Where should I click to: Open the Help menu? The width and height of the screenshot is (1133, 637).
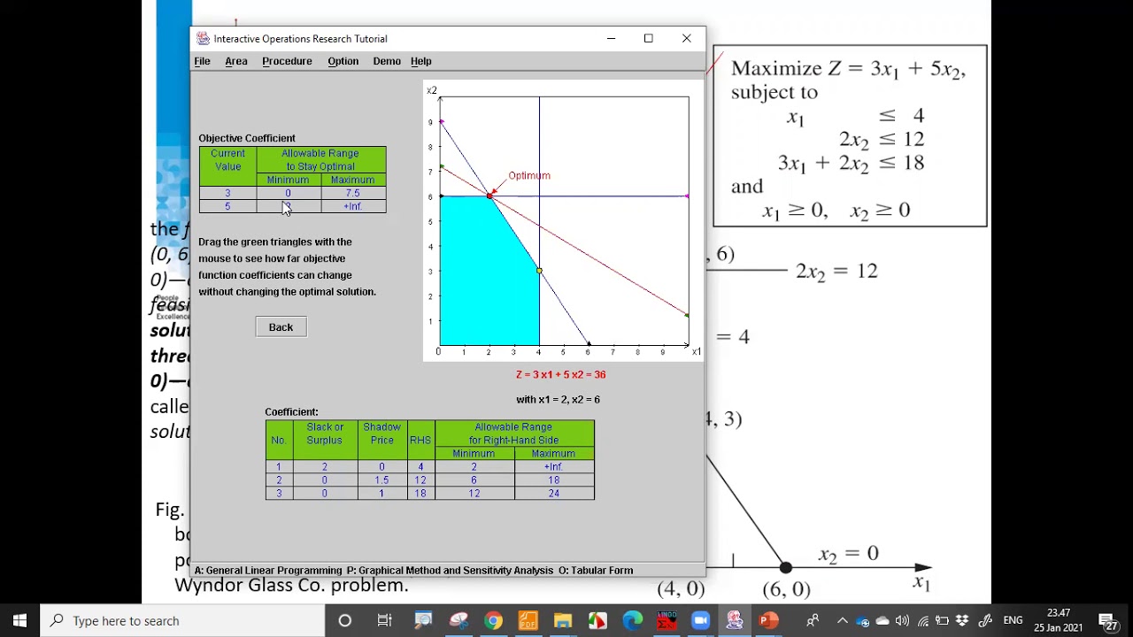[420, 61]
